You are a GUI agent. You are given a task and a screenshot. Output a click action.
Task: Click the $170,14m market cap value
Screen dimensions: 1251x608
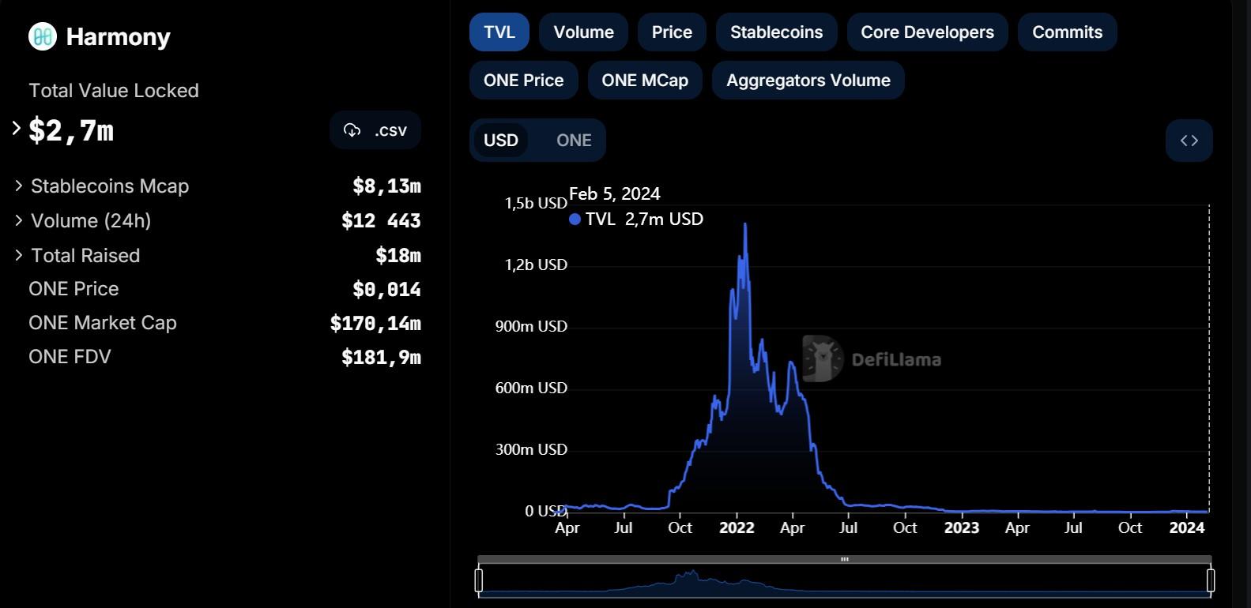[x=375, y=324]
